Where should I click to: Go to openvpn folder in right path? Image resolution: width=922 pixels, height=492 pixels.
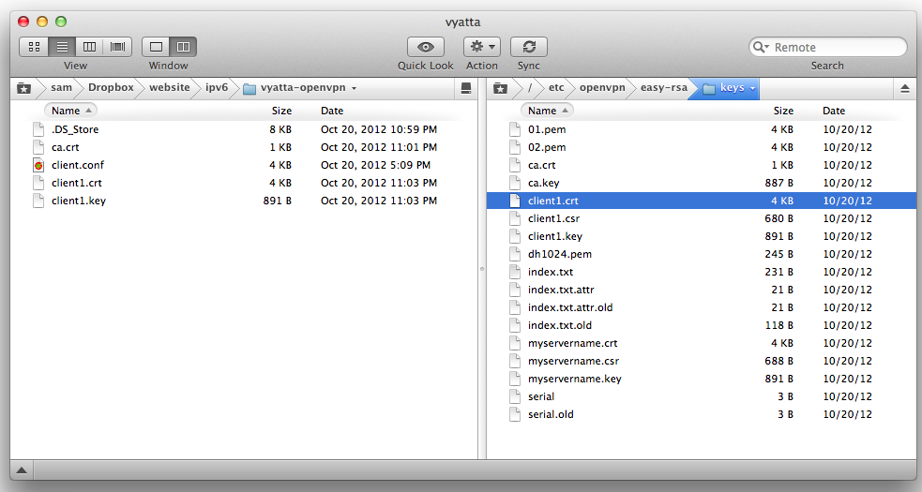602,87
